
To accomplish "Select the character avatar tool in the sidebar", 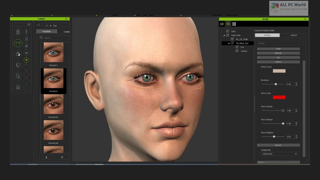I will [x=18, y=32].
